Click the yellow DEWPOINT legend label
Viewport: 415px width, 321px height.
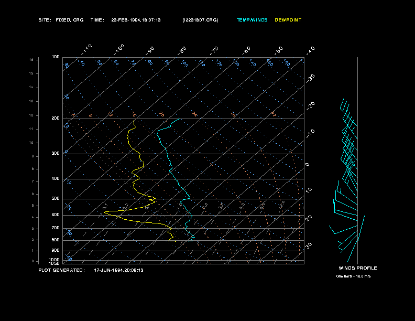[x=288, y=20]
